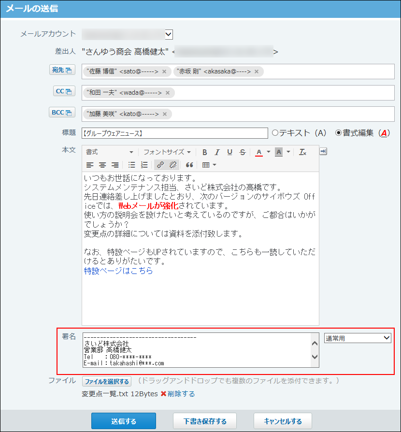Screen dimensions: 401x432
Task: Select the underline formatting icon
Action: click(229, 152)
